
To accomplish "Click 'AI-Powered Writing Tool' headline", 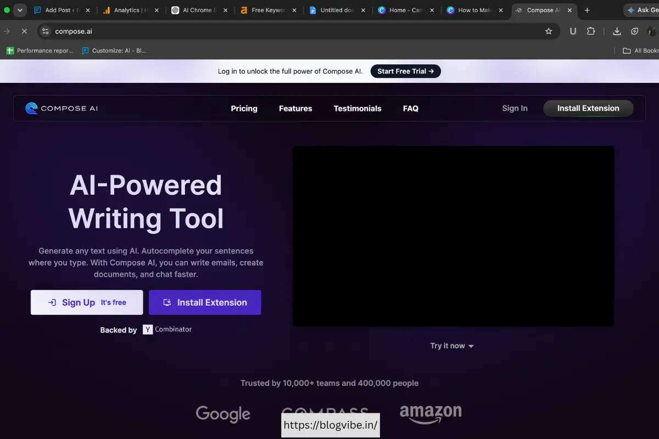I will [x=146, y=201].
